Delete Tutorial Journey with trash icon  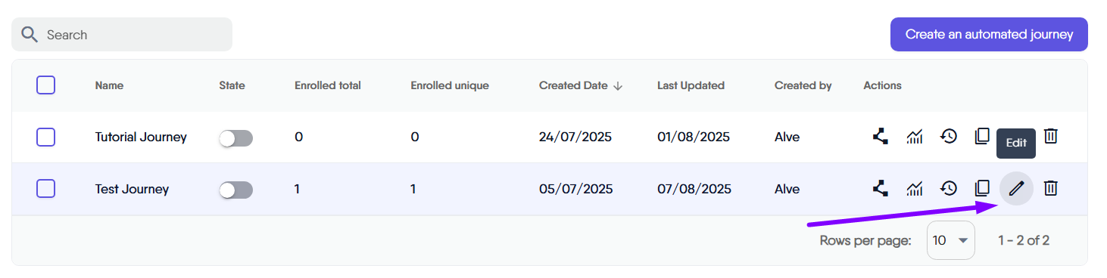coord(1050,137)
